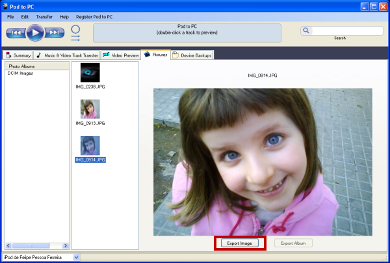Click the album list horizontal scrollbar
This screenshot has width=390, height=263.
click(32, 245)
